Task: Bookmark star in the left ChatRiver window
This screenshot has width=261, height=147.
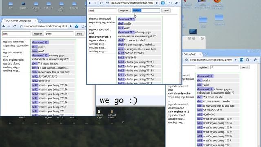Action: (x=21, y=26)
